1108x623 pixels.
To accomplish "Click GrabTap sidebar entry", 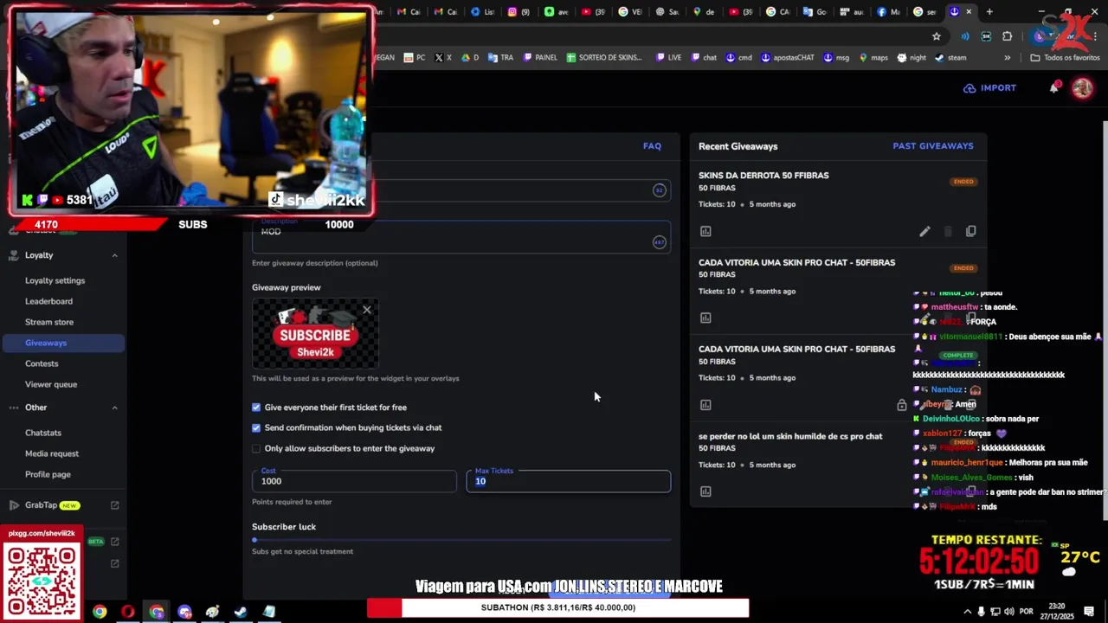I will [42, 505].
